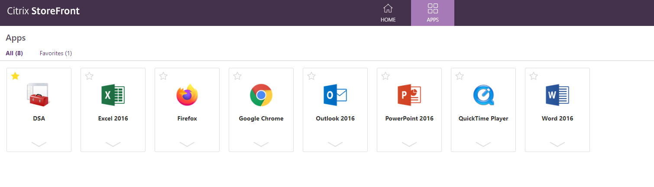The width and height of the screenshot is (654, 187).
Task: Launch the Outlook 2016 app icon
Action: [x=335, y=95]
